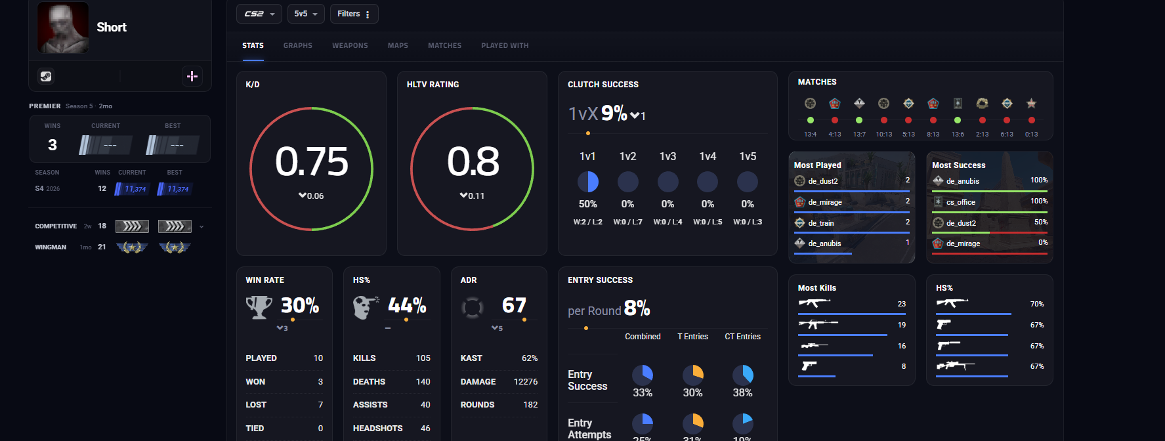Viewport: 1165px width, 441px height.
Task: Go to the Played With tab
Action: pyautogui.click(x=505, y=46)
